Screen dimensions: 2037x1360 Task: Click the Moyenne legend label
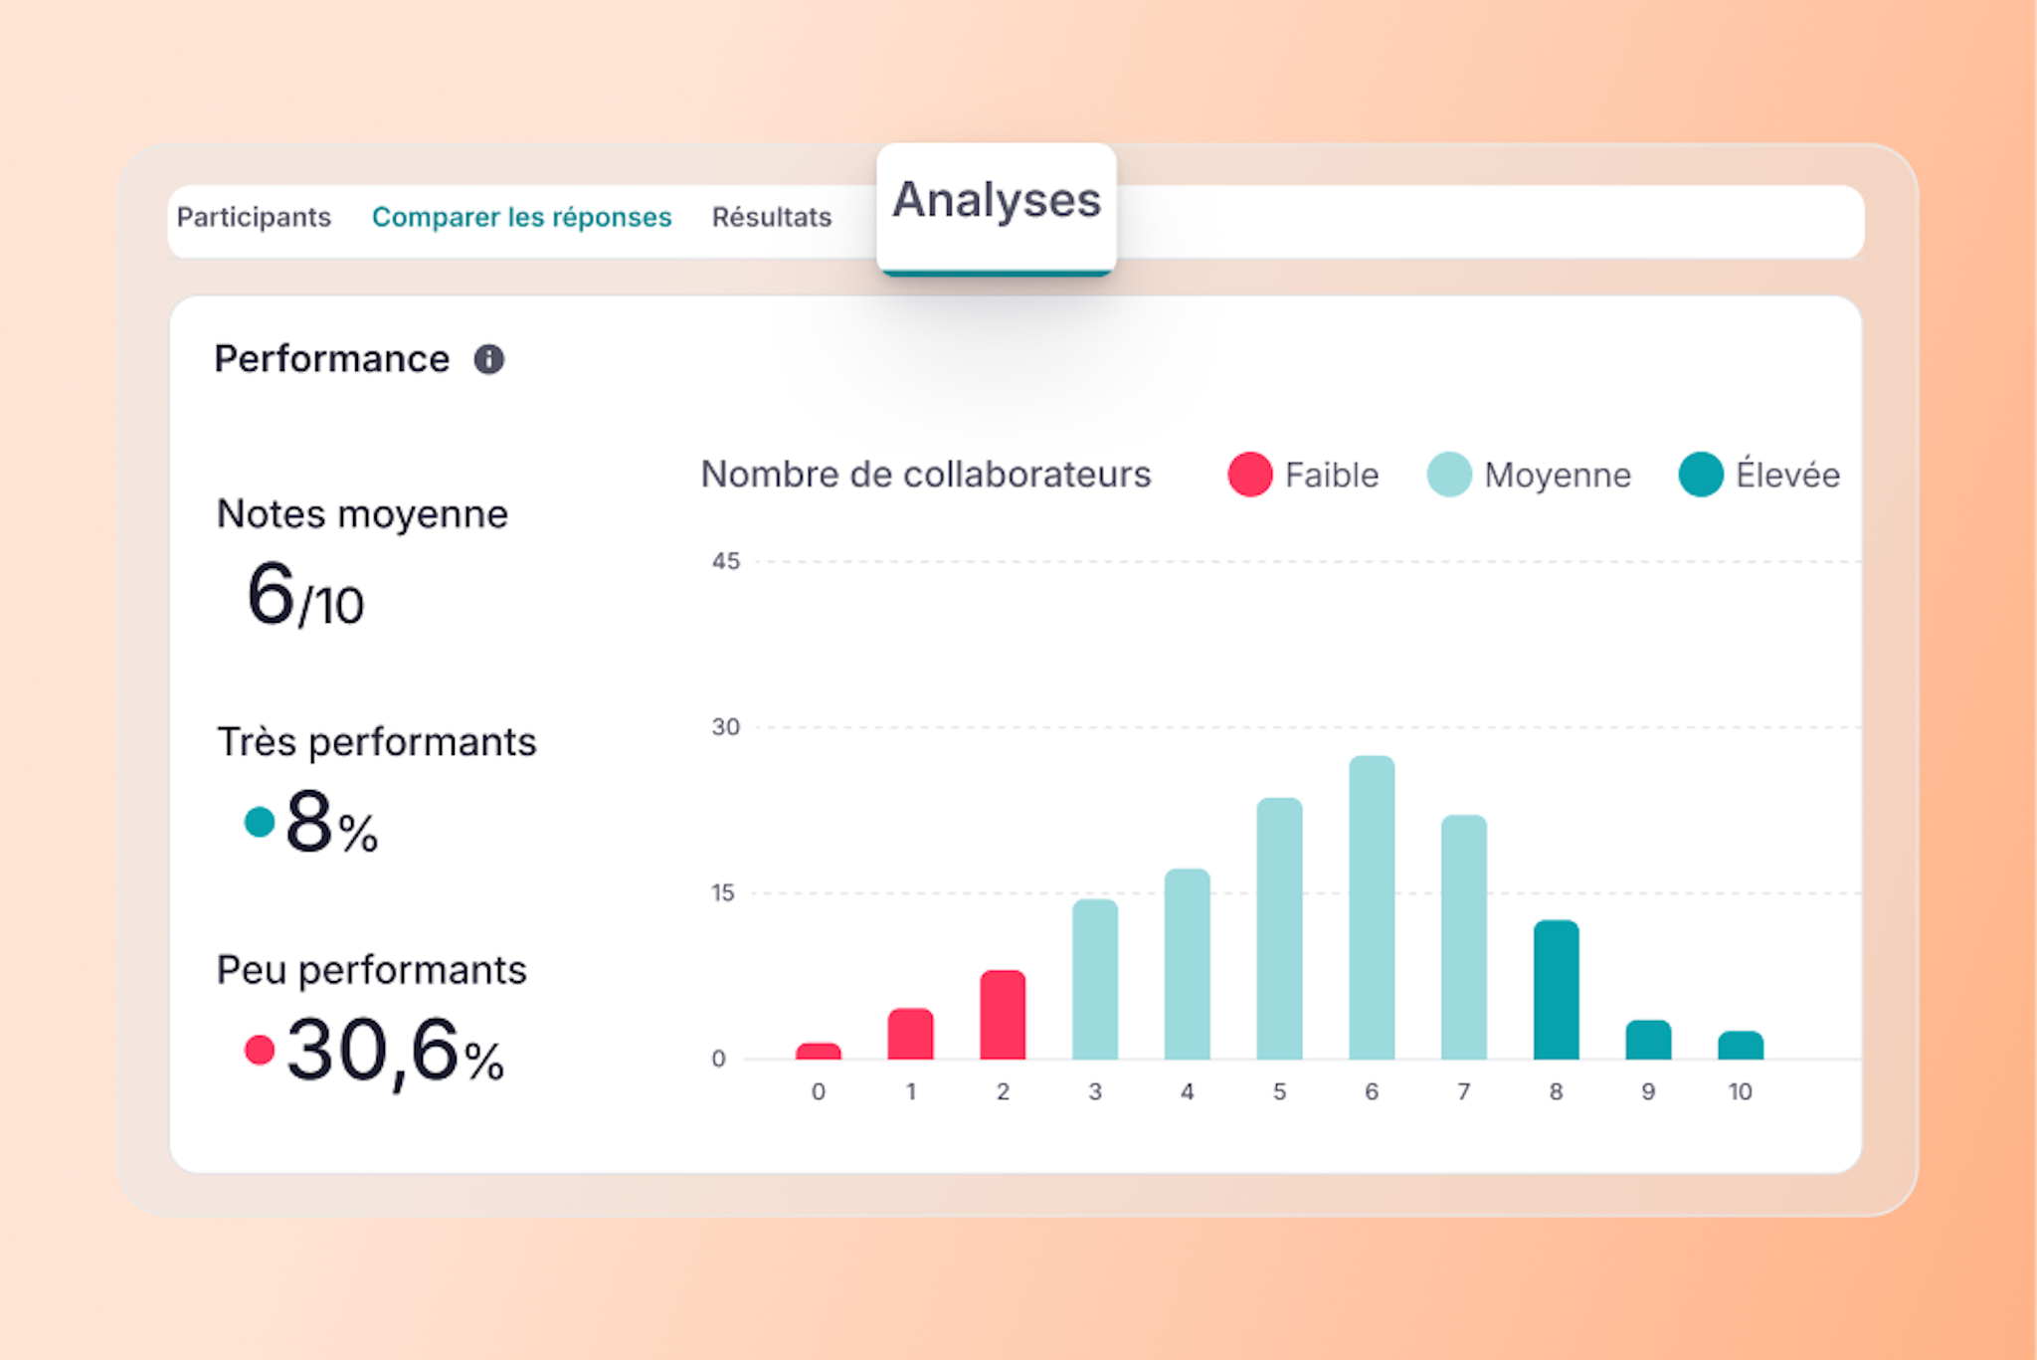point(1558,476)
